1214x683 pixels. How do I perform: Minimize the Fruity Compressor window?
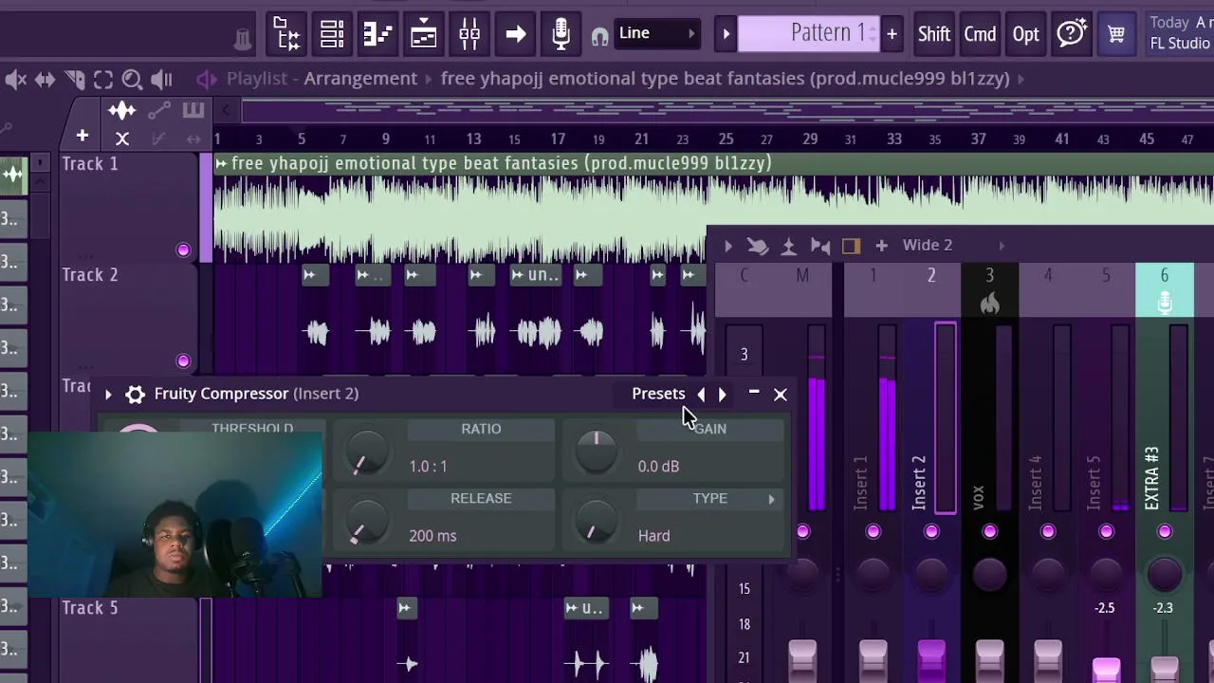coord(754,393)
